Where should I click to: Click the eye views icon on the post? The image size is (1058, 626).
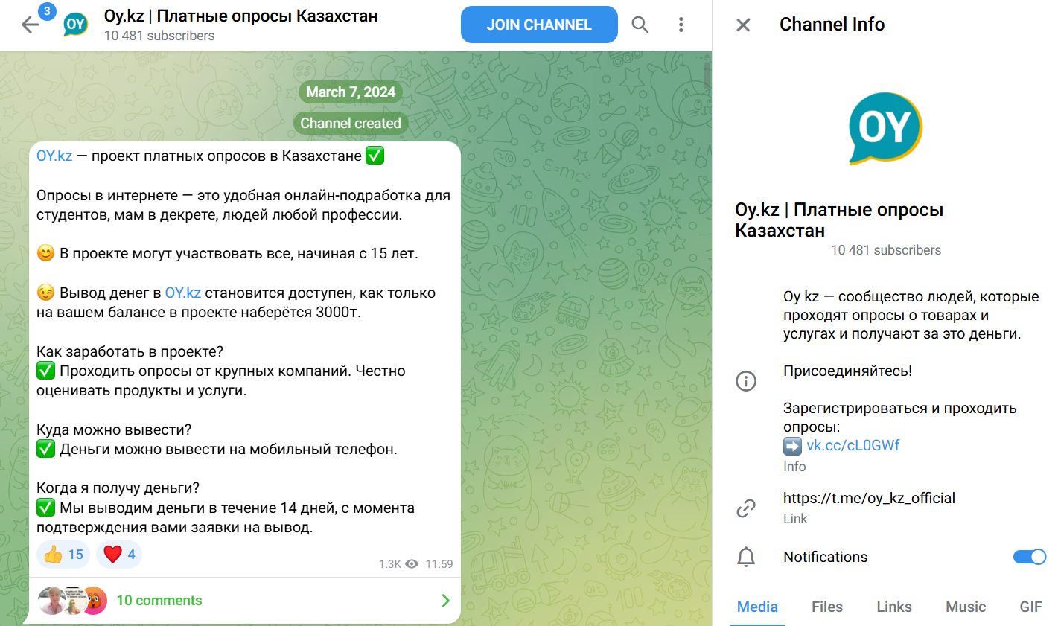pyautogui.click(x=413, y=564)
